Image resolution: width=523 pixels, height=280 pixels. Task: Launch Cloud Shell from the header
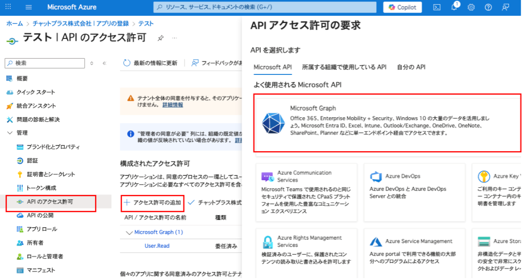click(x=437, y=7)
